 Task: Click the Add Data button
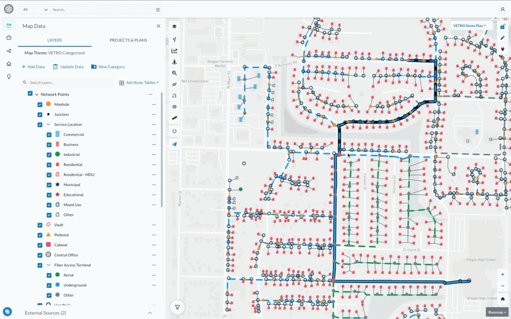click(33, 67)
